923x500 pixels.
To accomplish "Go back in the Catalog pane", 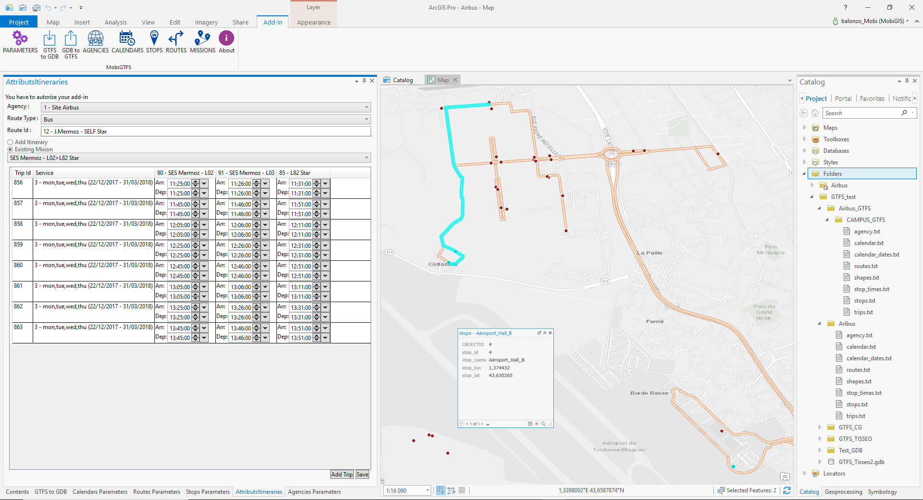I will (x=804, y=113).
